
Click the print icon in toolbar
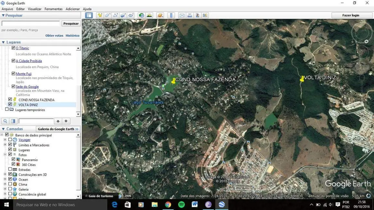[190, 15]
